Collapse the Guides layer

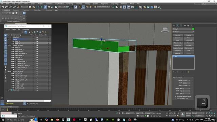point(8,39)
